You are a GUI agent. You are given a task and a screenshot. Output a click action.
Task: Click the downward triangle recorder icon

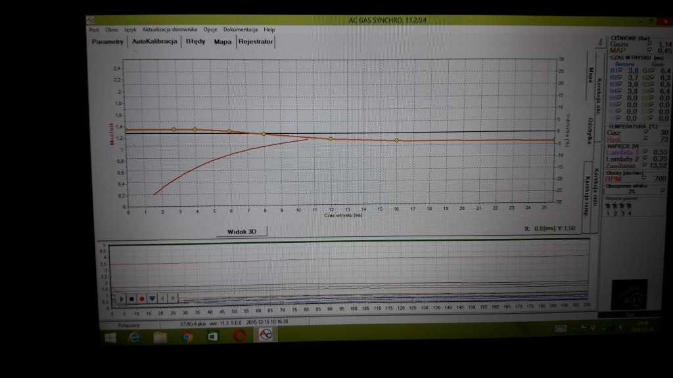point(152,299)
